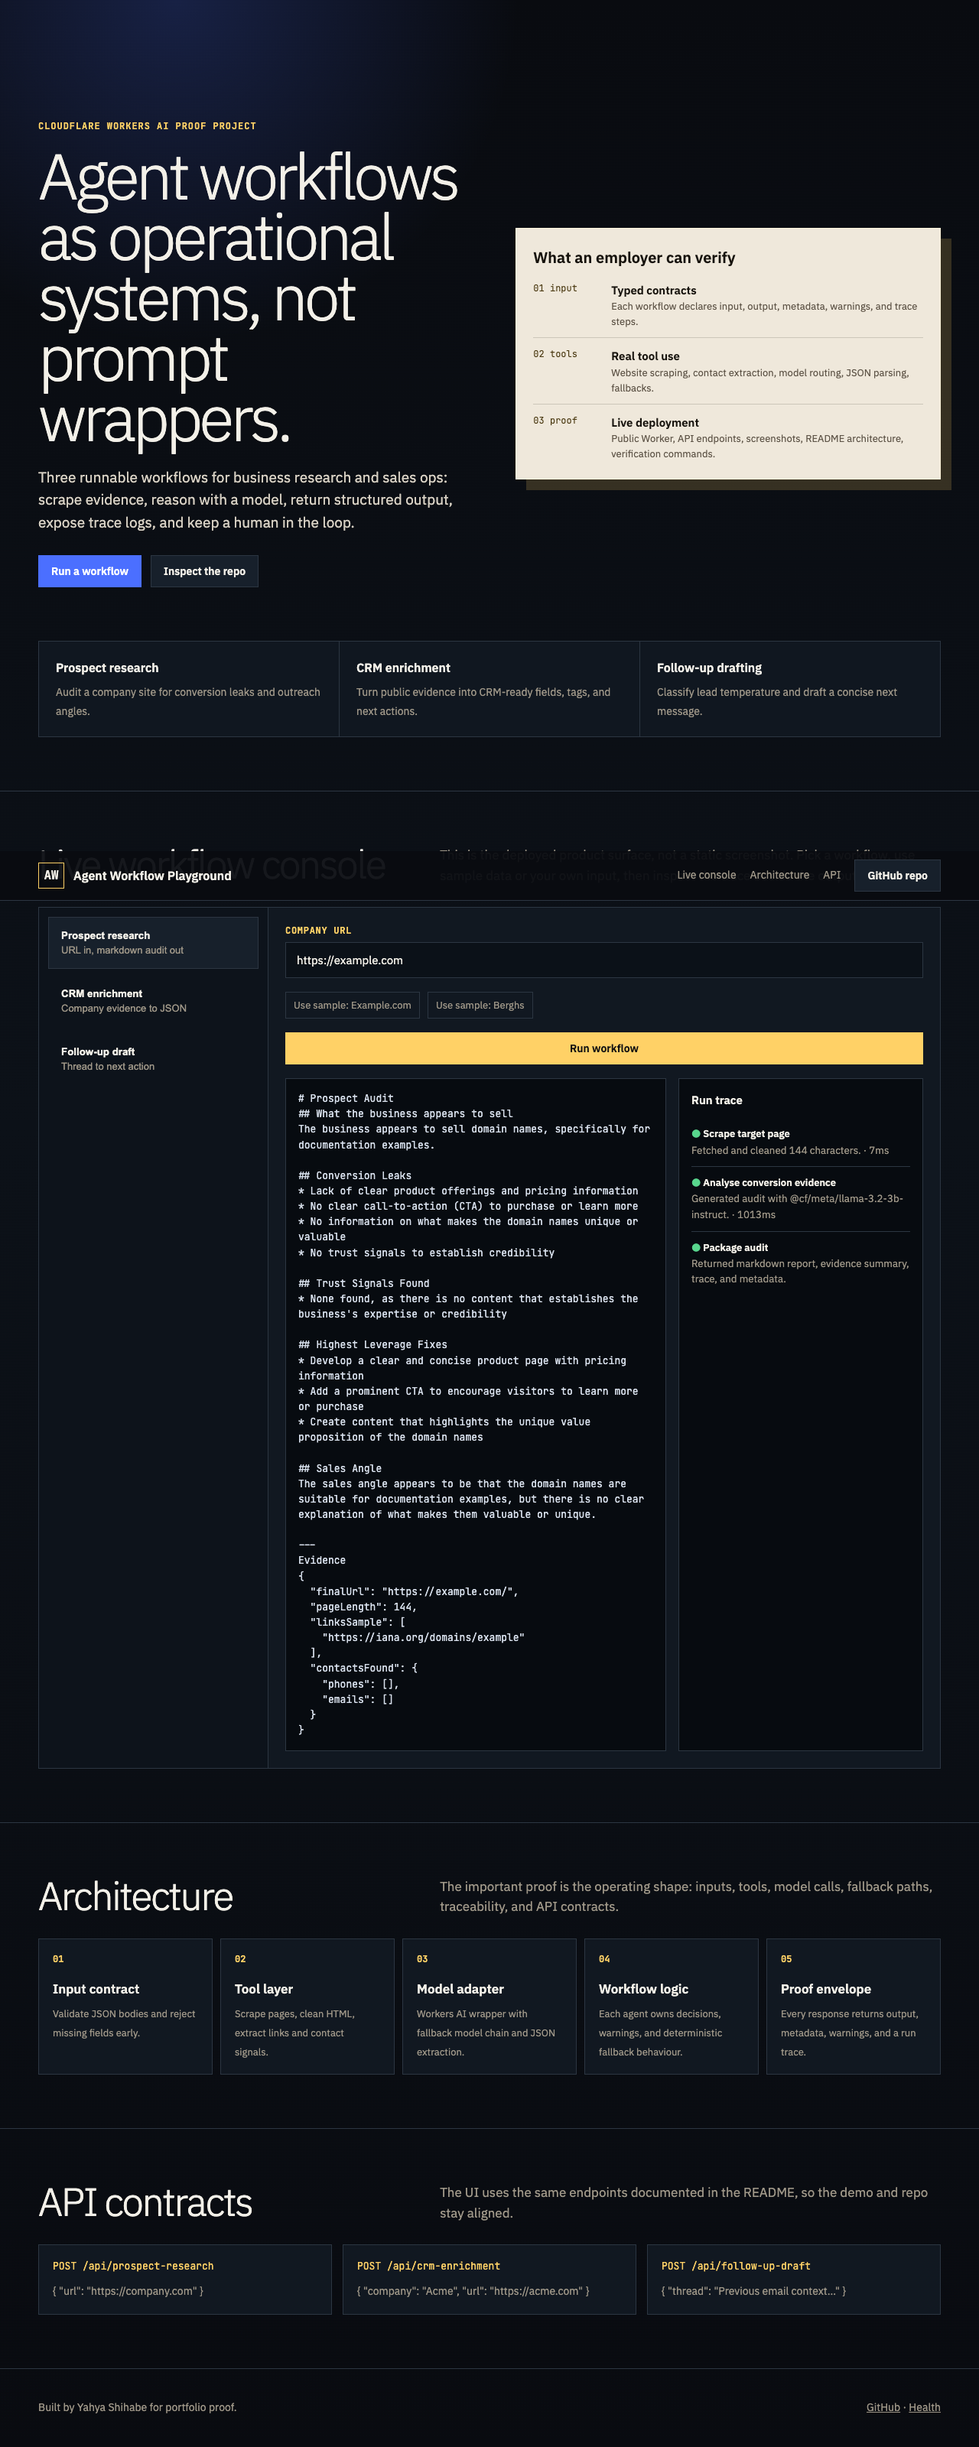This screenshot has height=2447, width=979.
Task: Click POST /api/prospect-research endpoint card
Action: point(185,2279)
